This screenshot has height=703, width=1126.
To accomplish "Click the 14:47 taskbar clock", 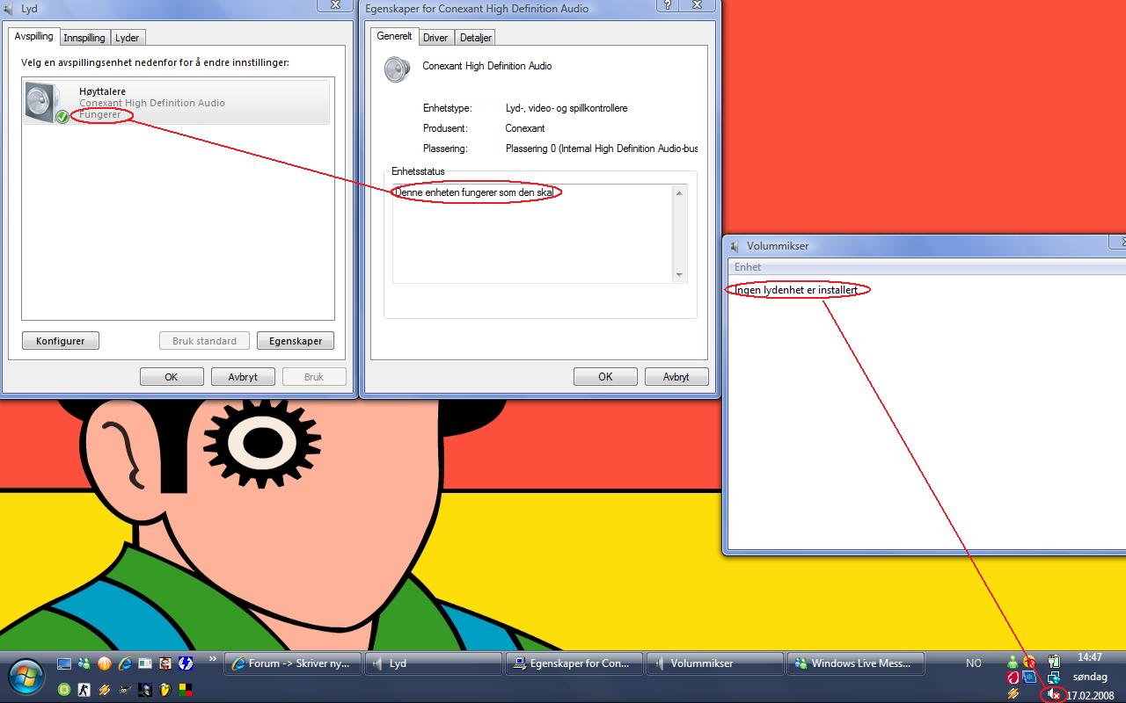I will pyautogui.click(x=1090, y=657).
